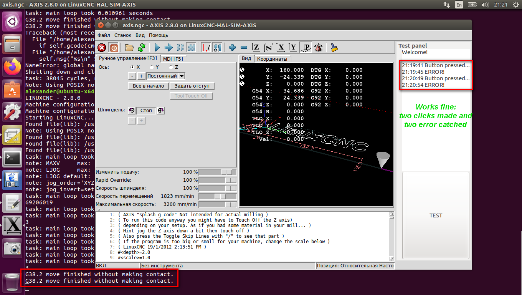Toggle the Machine Power button
The width and height of the screenshot is (522, 295).
(114, 48)
